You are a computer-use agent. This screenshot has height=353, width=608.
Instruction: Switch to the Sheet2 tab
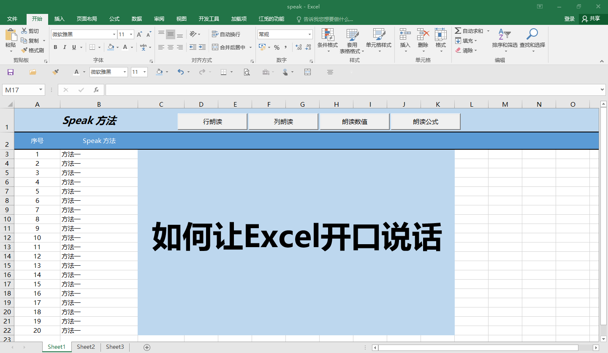click(86, 347)
